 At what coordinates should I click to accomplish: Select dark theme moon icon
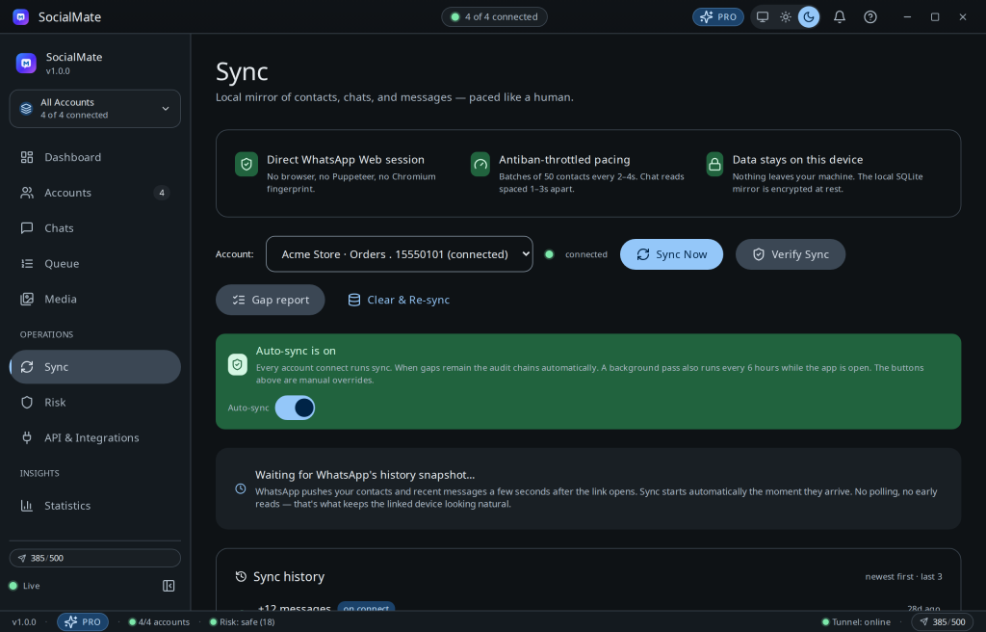pyautogui.click(x=809, y=17)
